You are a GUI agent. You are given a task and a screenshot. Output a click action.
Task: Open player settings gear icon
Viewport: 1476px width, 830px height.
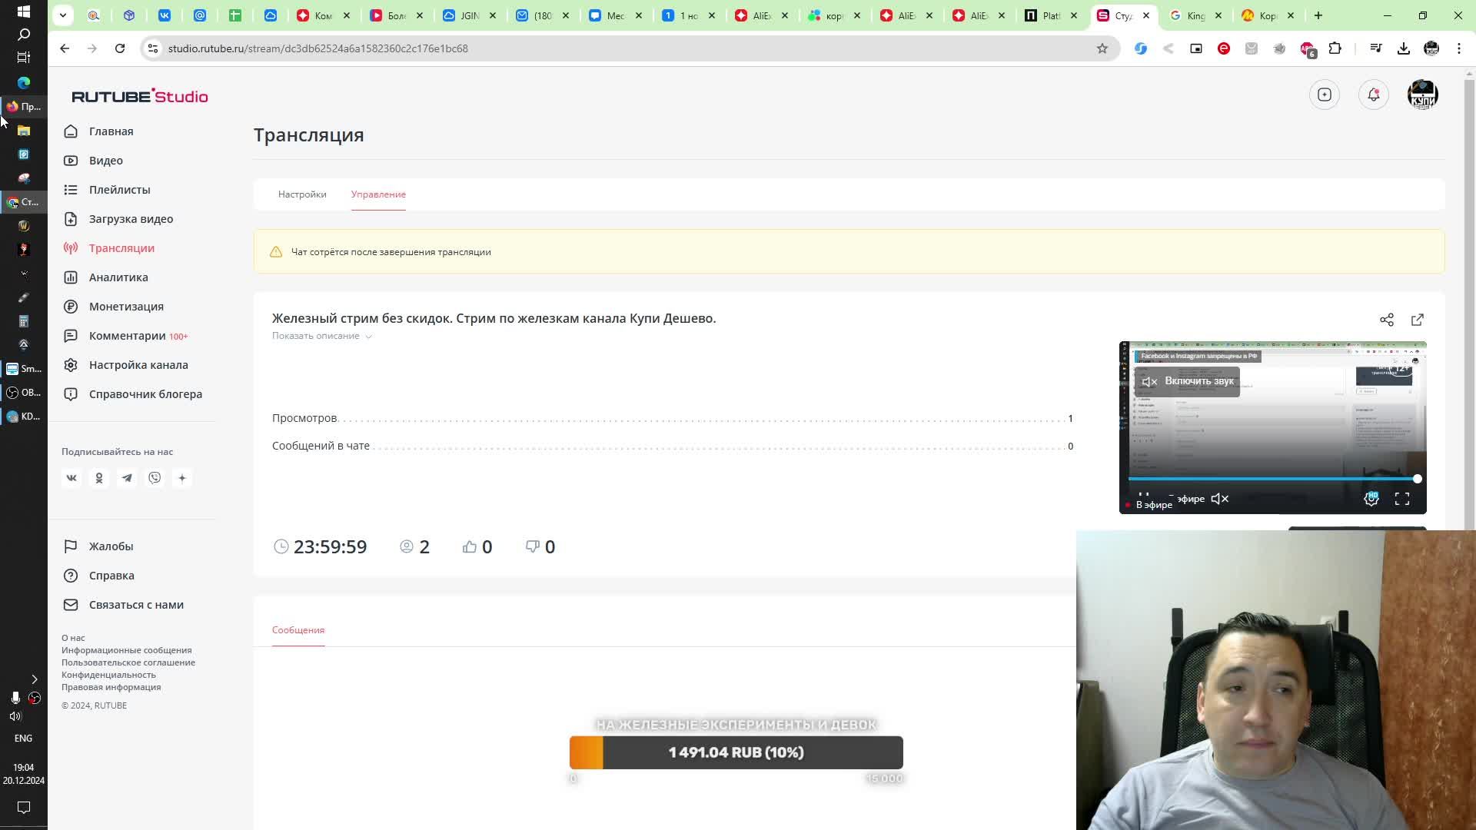coord(1371,500)
